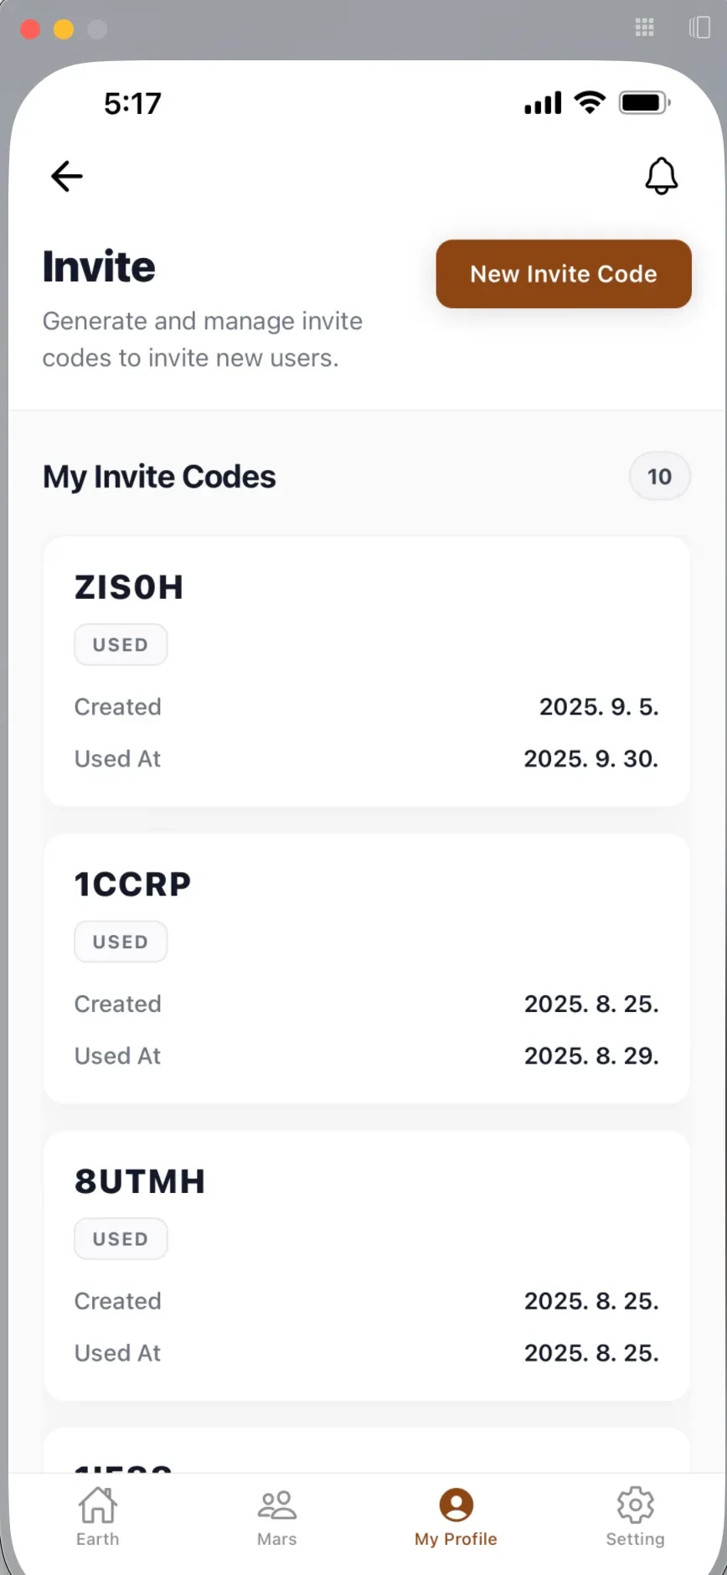Switch to the Mars tab

tap(276, 1516)
